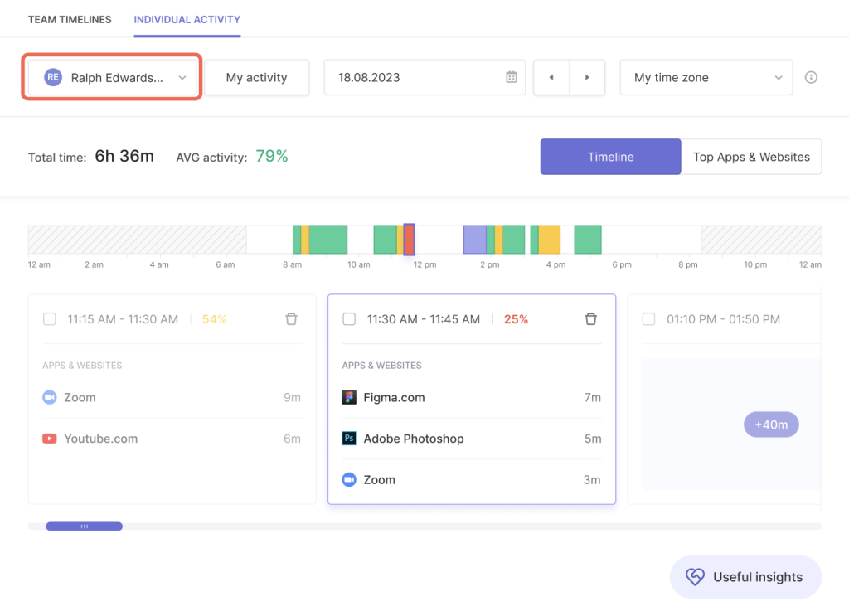The width and height of the screenshot is (849, 616).
Task: Expand the My time zone dropdown
Action: 706,77
